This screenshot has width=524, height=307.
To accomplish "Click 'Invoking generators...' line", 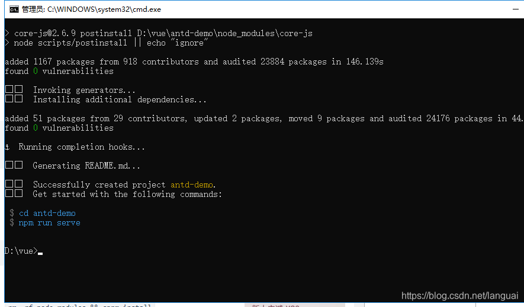I will coord(84,90).
